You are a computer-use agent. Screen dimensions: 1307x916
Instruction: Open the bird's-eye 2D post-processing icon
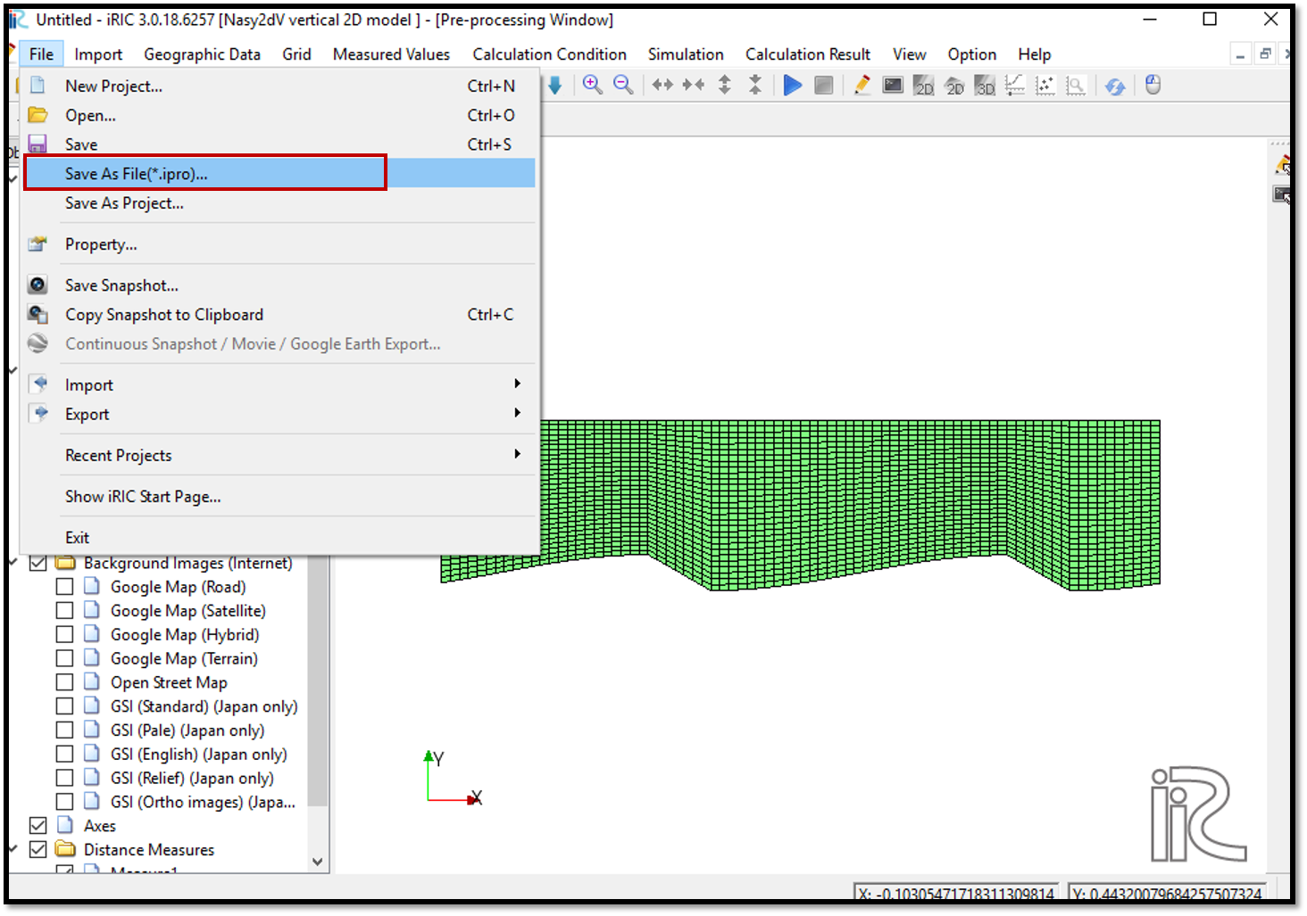(954, 86)
